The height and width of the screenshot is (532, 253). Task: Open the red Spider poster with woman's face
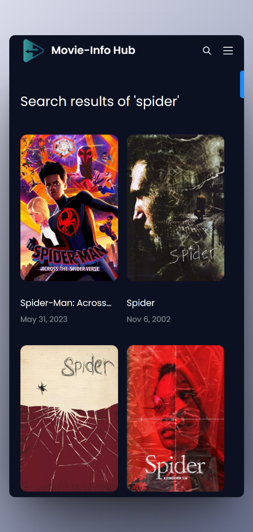coord(176,418)
